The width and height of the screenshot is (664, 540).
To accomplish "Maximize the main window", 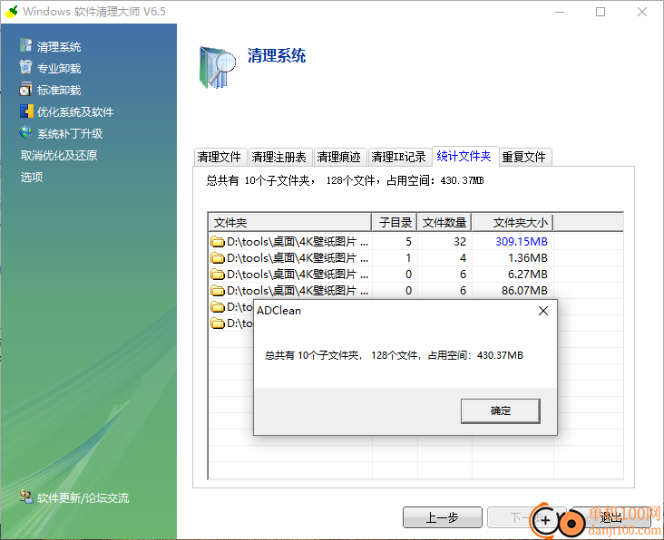I will click(601, 12).
